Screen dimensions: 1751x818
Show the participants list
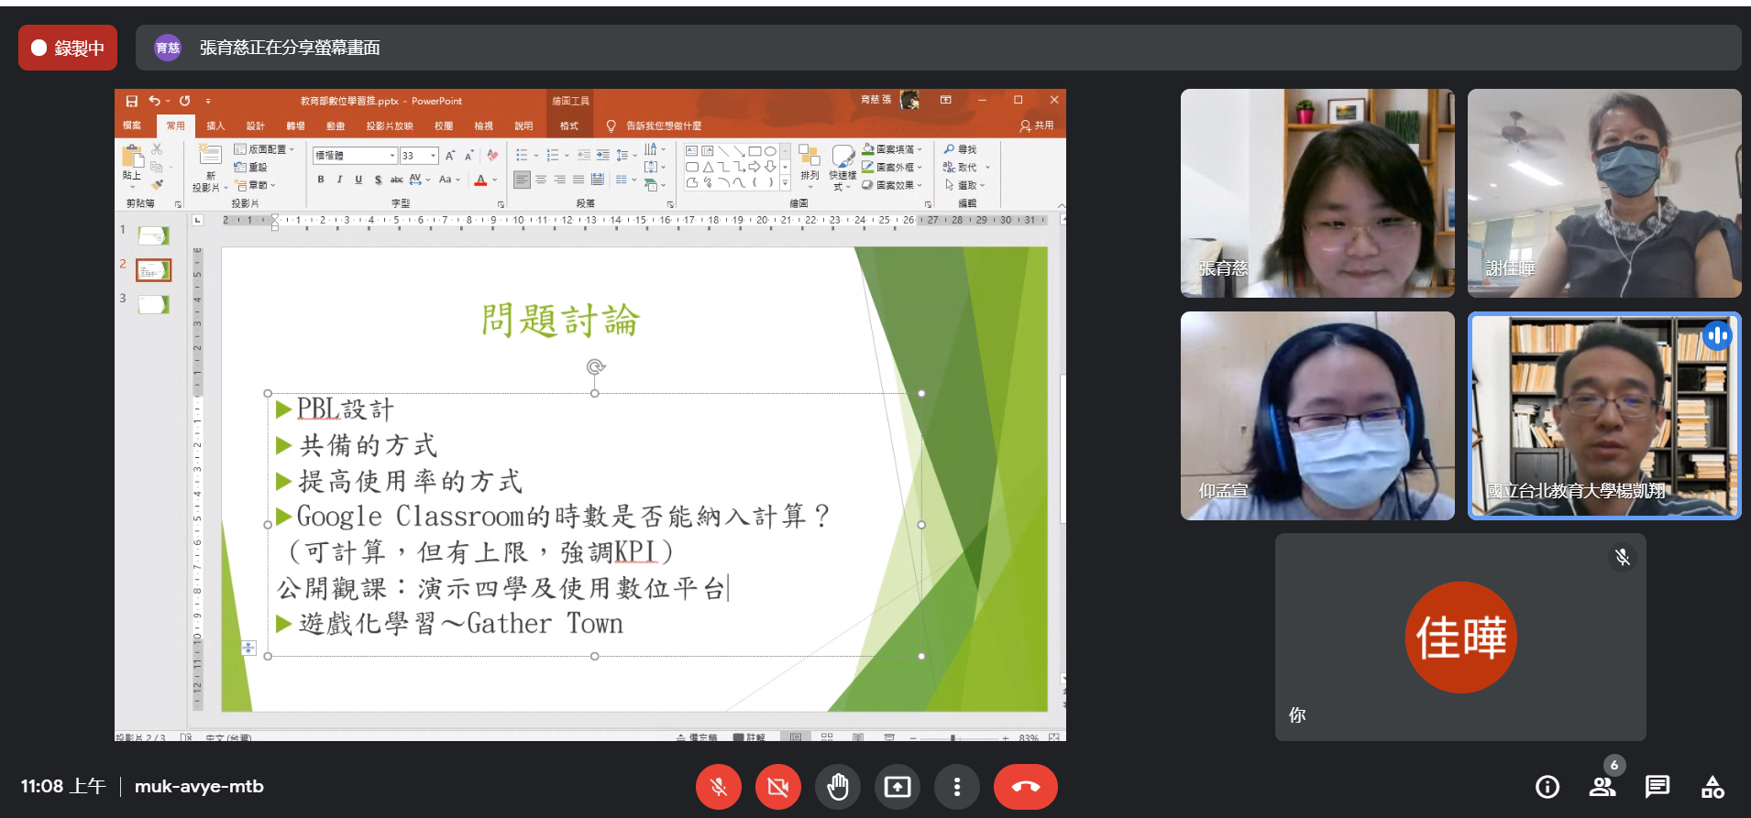tap(1602, 787)
